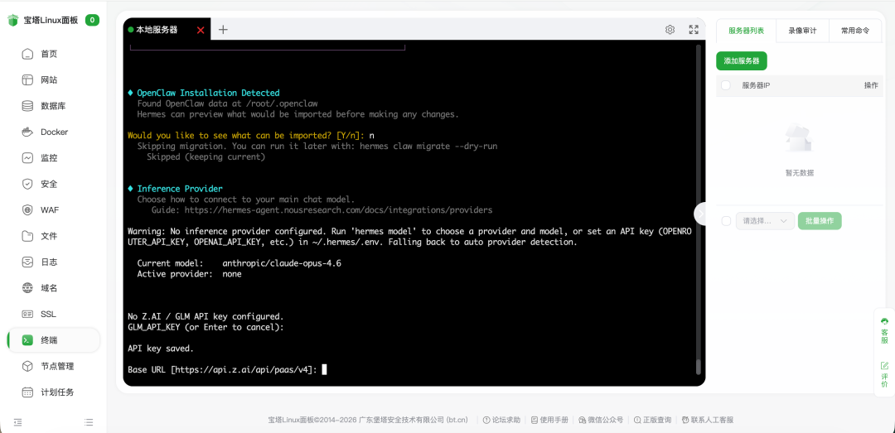This screenshot has height=433, width=895.
Task: Collapse sidebar using bottom-left menu icon
Action: coord(17,422)
